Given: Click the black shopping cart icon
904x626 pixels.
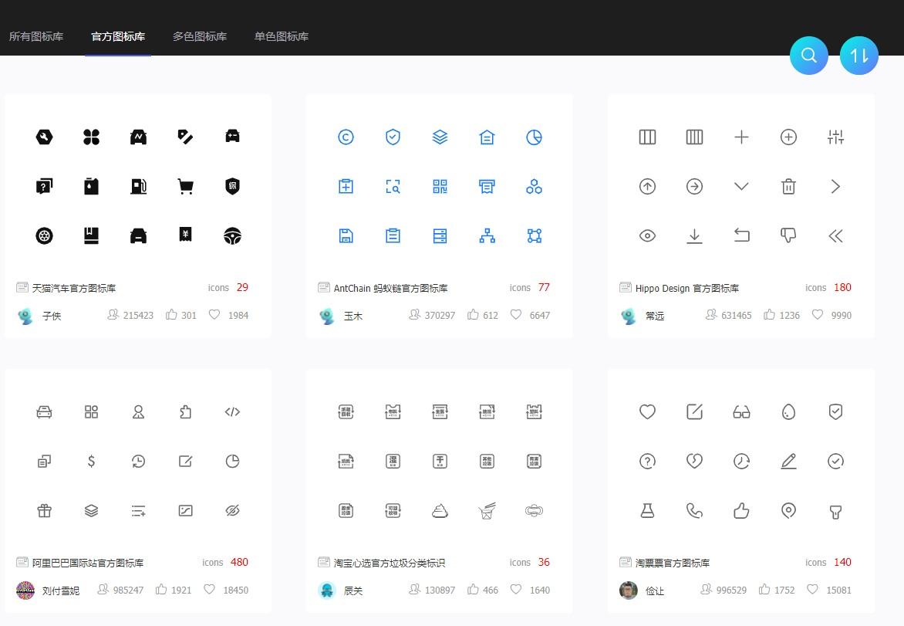Looking at the screenshot, I should [x=186, y=186].
